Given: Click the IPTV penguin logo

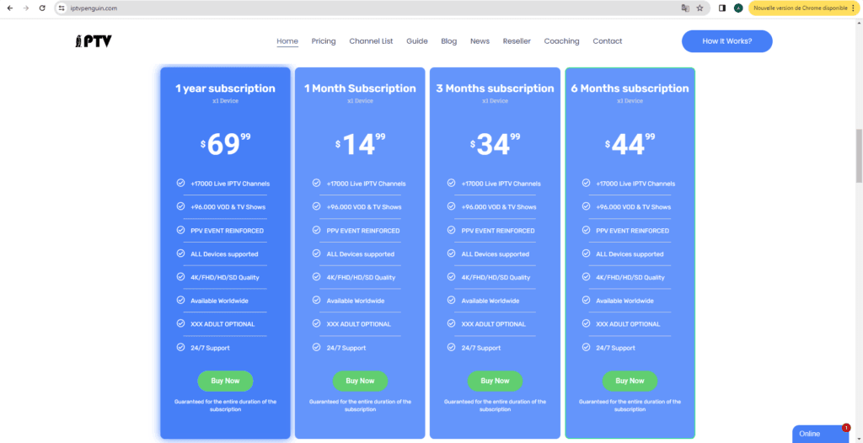Looking at the screenshot, I should pos(93,41).
